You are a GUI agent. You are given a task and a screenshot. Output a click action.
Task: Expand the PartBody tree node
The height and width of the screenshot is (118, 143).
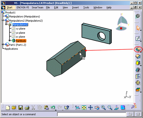(10, 40)
